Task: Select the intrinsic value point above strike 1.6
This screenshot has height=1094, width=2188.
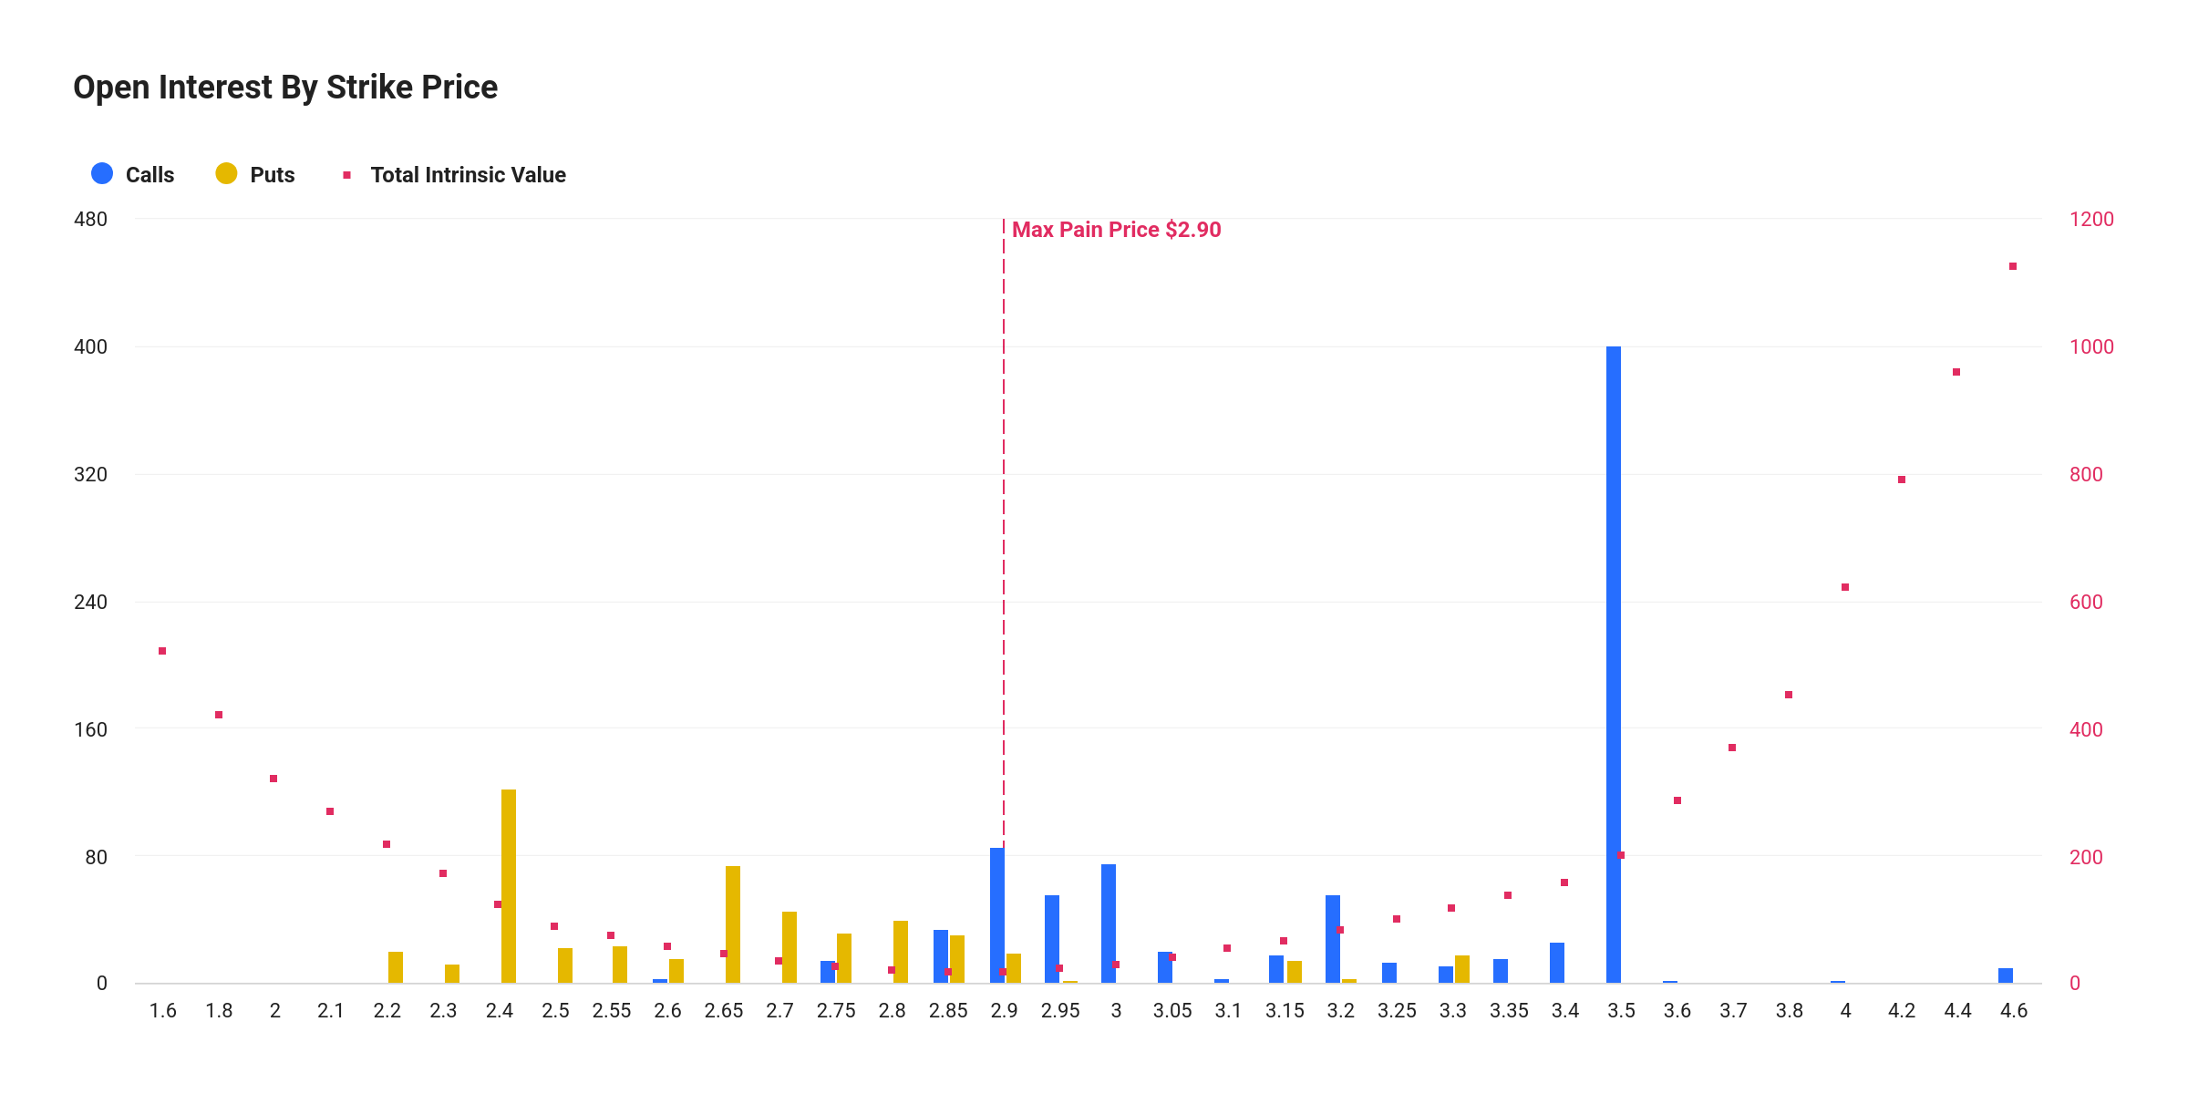Action: [x=162, y=651]
